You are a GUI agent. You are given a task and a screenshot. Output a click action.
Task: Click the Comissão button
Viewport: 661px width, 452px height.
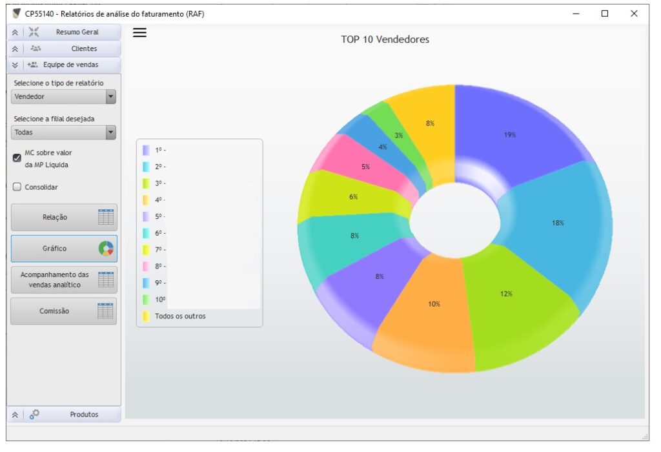(x=55, y=311)
